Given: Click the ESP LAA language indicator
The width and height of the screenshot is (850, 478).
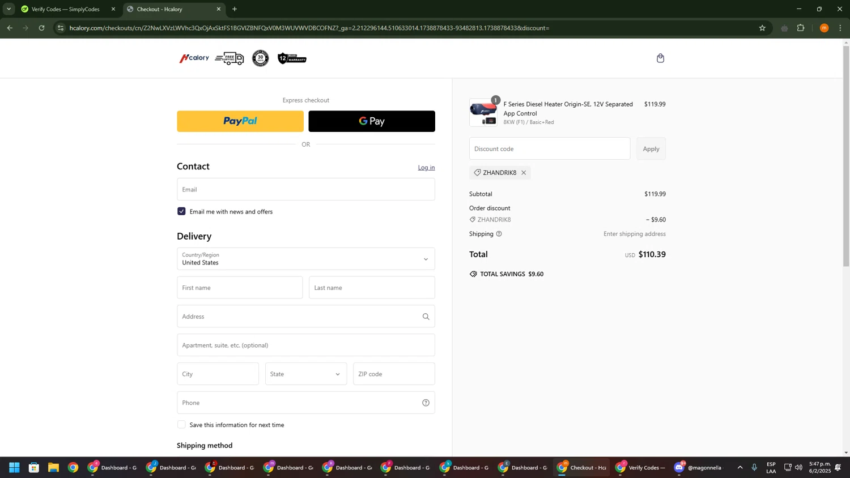Looking at the screenshot, I should (x=771, y=468).
